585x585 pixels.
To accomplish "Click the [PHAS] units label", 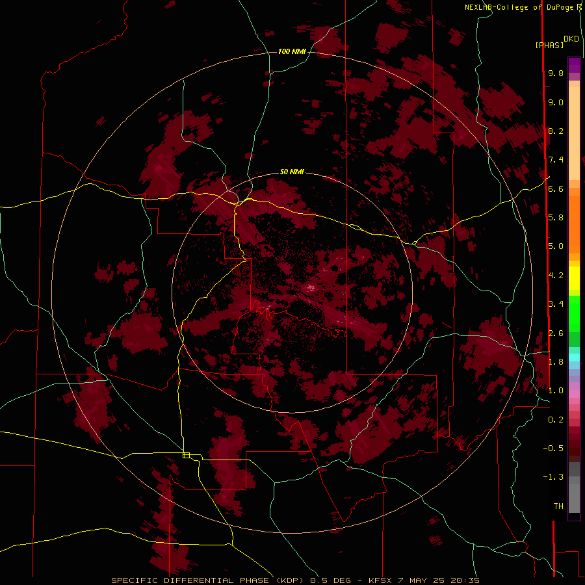I will tap(549, 45).
